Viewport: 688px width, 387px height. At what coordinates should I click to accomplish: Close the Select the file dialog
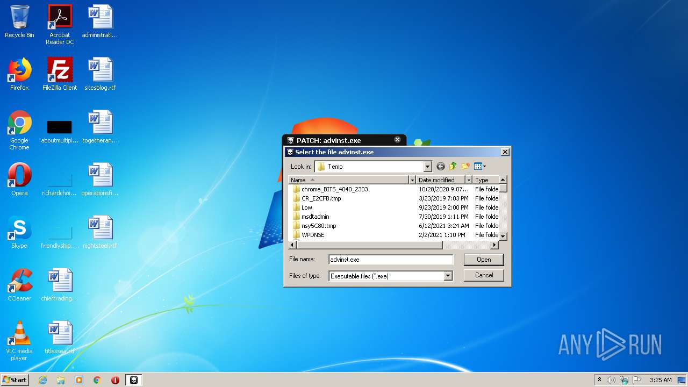point(505,152)
